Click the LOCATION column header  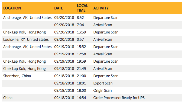(12, 8)
